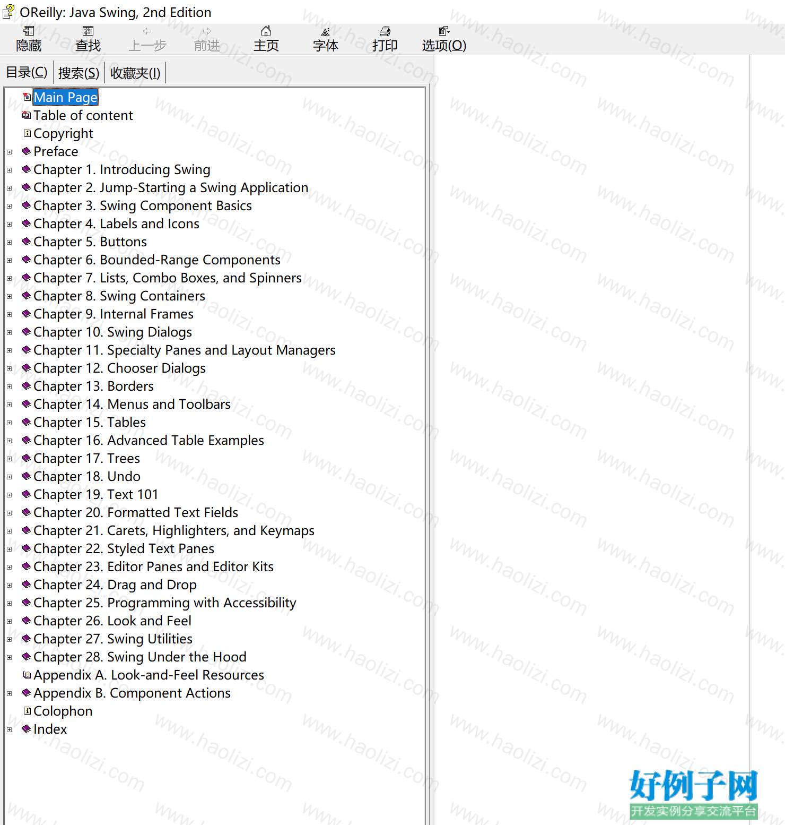This screenshot has width=785, height=825.
Task: Click the Copyright page icon
Action: coord(28,133)
